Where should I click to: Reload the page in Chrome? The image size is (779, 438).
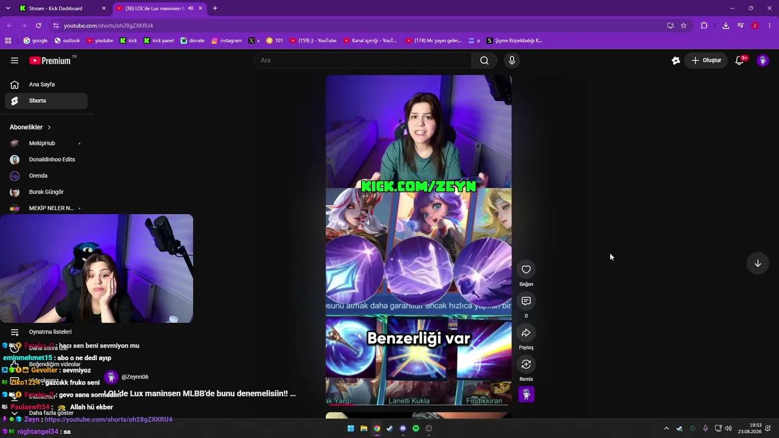tap(38, 26)
